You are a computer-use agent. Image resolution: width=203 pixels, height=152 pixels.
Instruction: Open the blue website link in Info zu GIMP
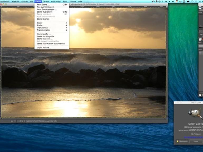pyautogui.click(x=194, y=137)
